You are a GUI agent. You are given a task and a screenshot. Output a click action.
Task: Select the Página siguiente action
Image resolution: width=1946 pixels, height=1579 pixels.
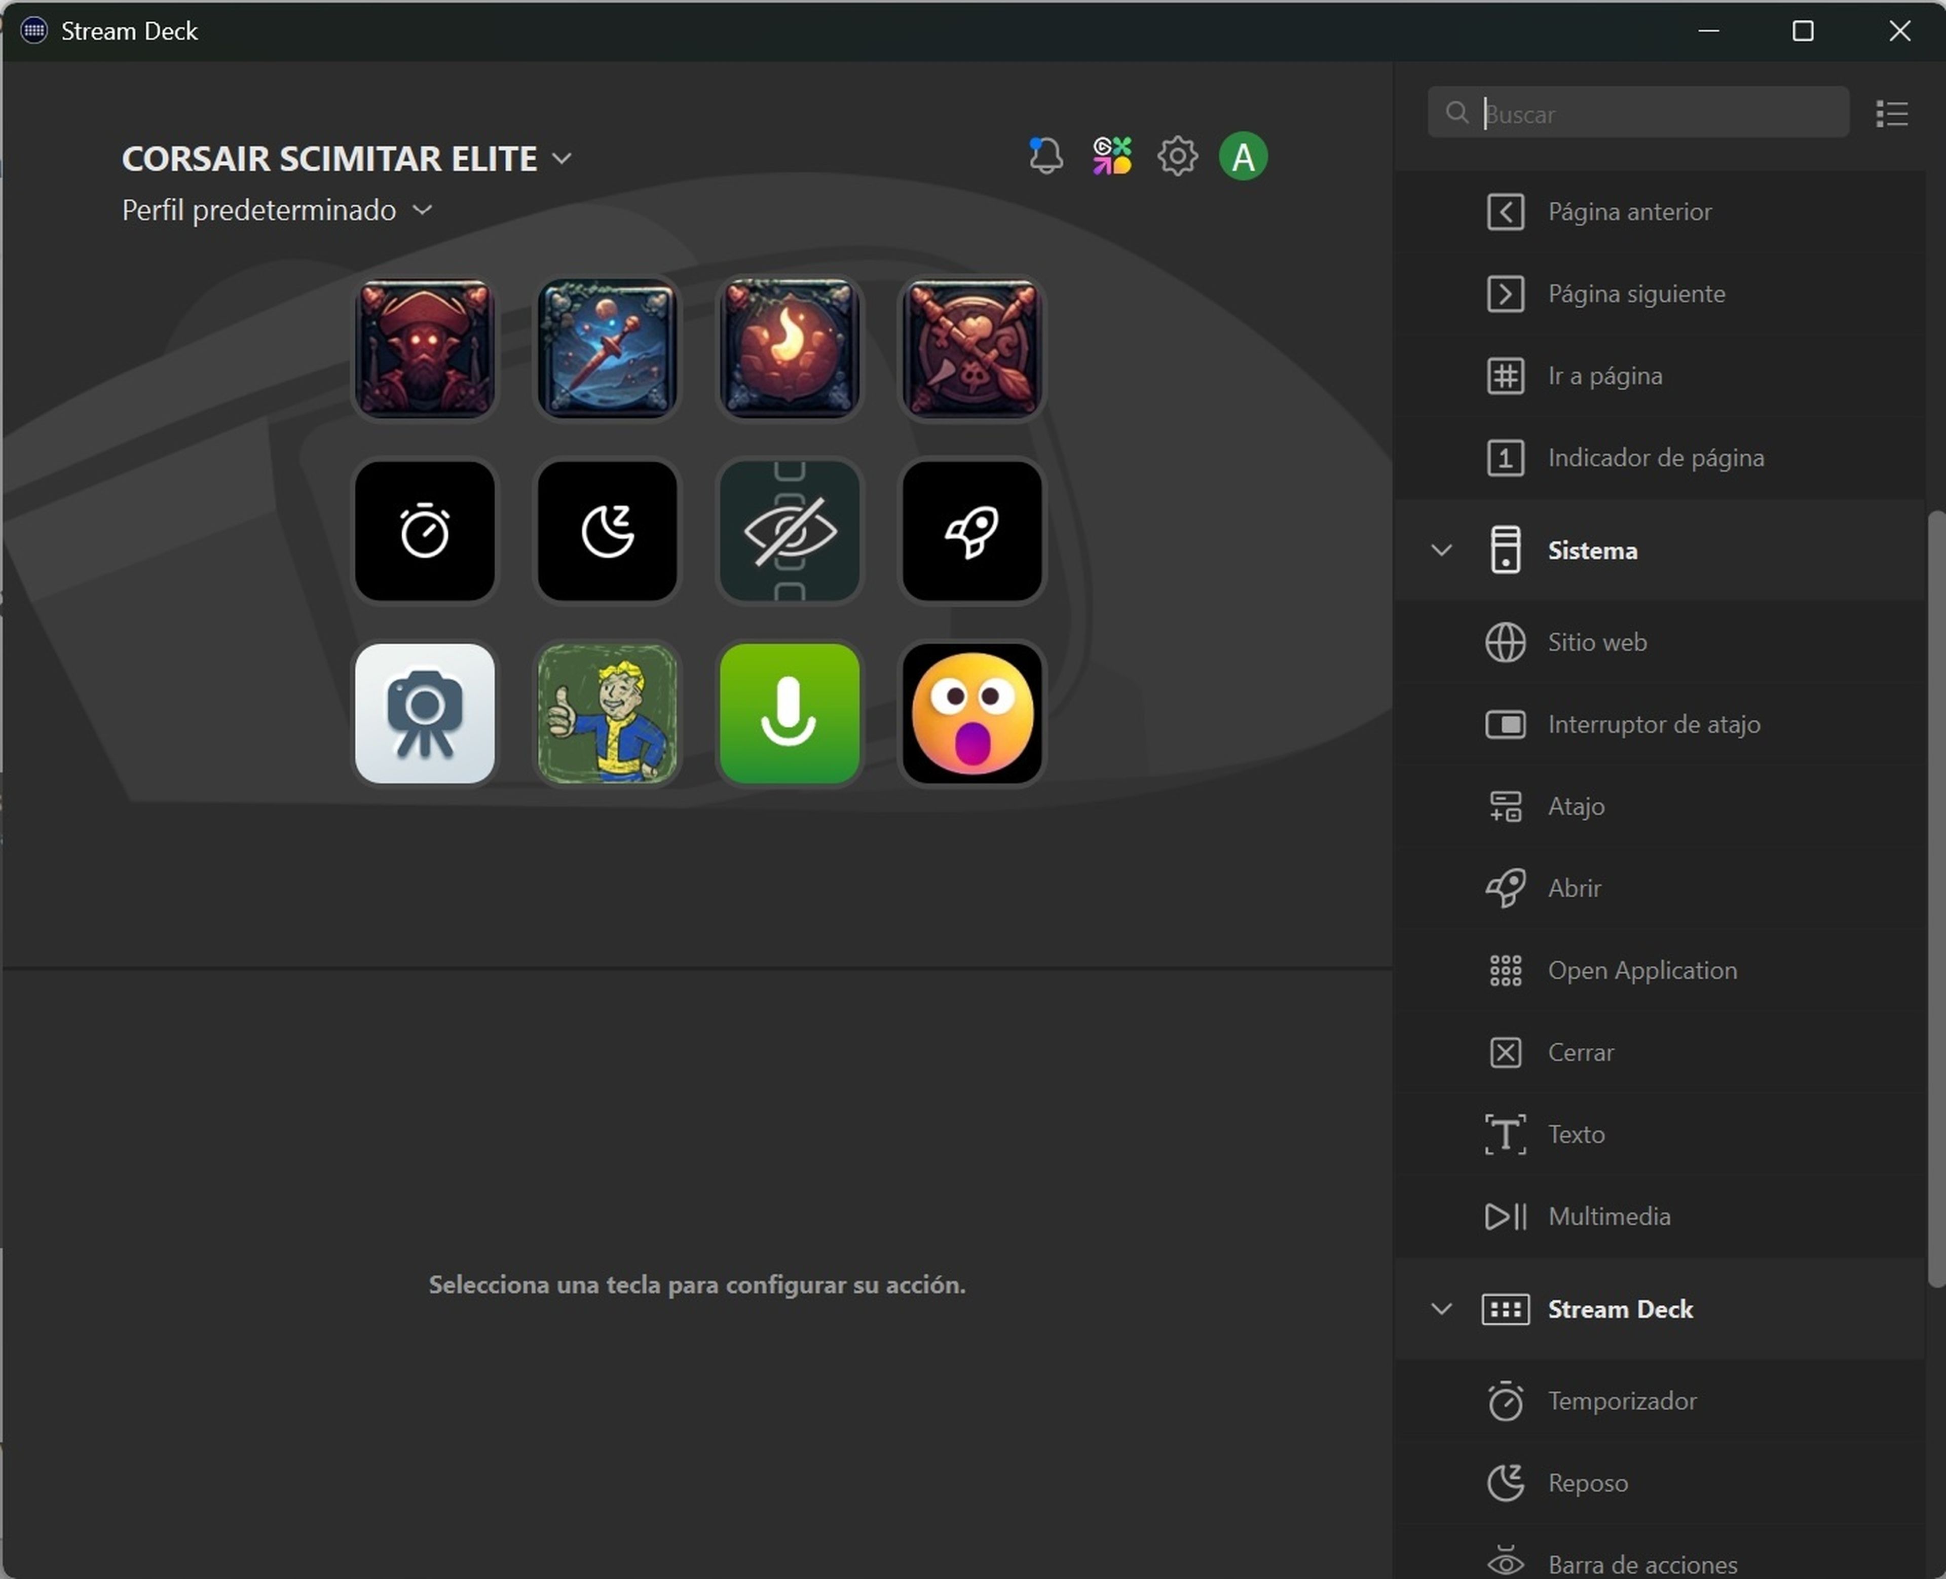coord(1636,294)
